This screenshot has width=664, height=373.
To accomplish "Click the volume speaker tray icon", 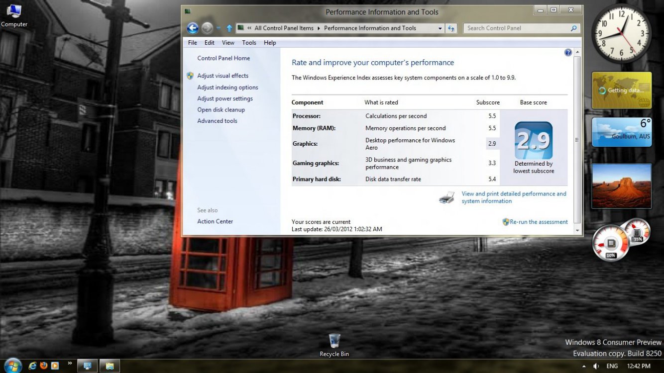I will click(x=596, y=366).
